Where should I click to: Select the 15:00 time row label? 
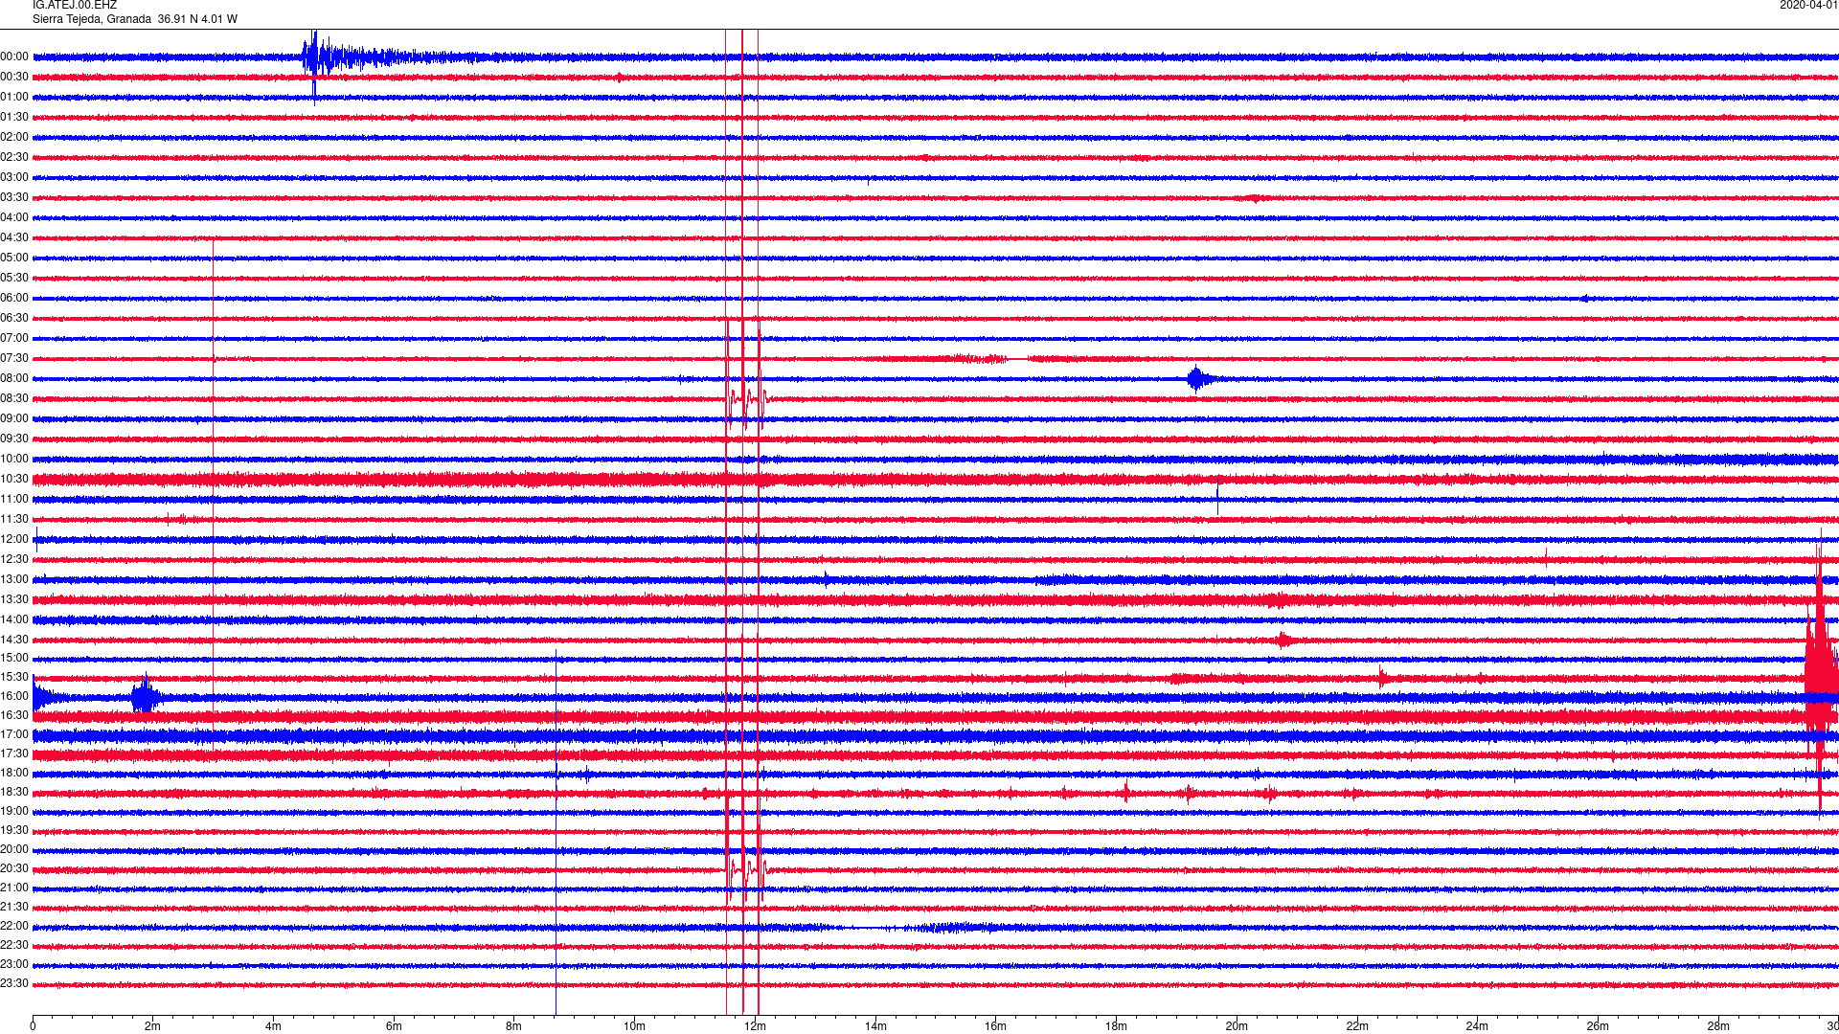click(x=14, y=658)
